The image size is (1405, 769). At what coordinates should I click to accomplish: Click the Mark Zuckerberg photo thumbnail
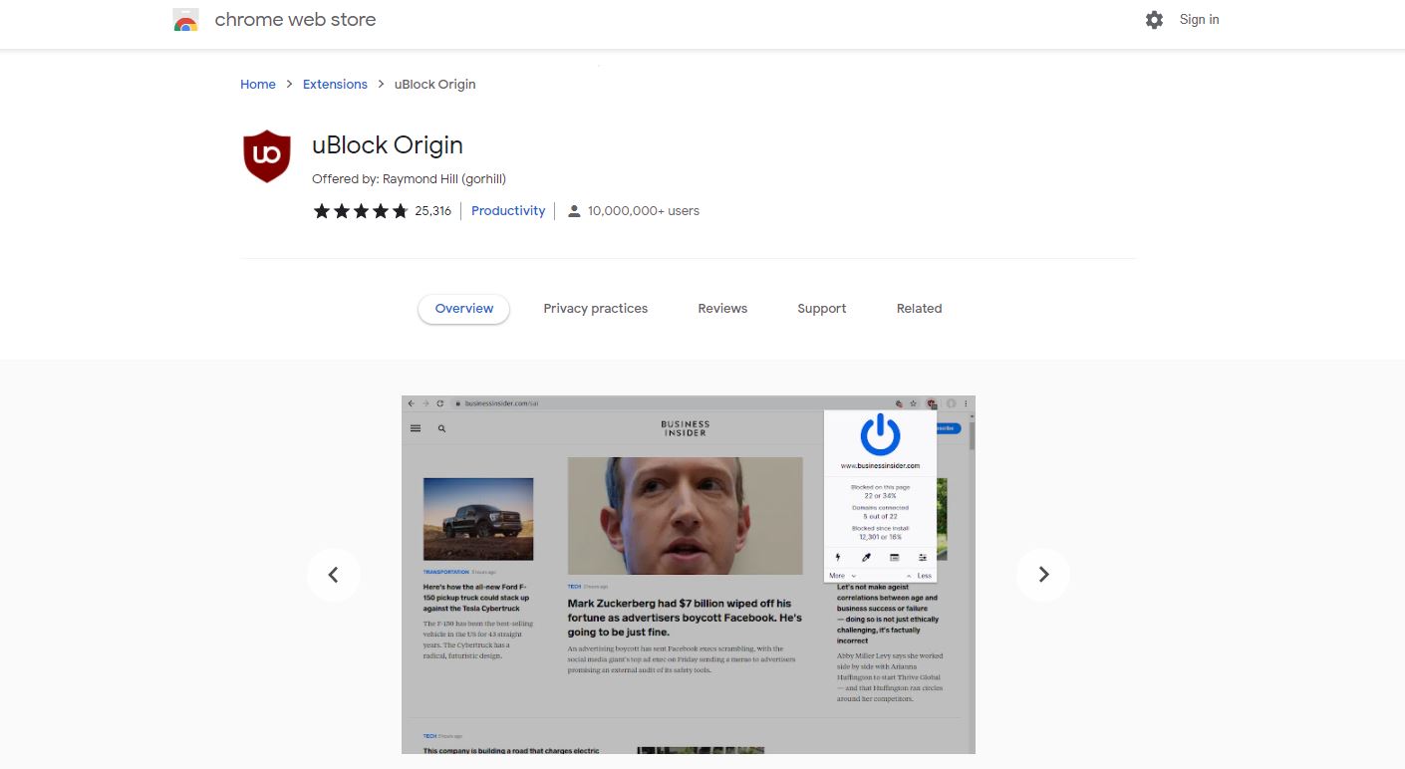[x=685, y=516]
